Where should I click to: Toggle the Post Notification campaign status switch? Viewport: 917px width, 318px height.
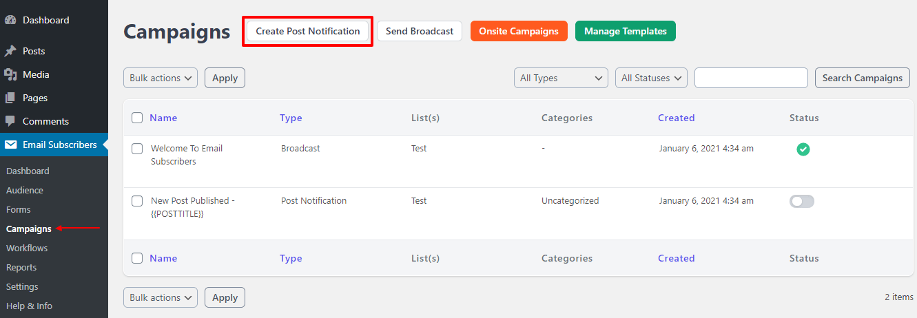click(x=802, y=201)
